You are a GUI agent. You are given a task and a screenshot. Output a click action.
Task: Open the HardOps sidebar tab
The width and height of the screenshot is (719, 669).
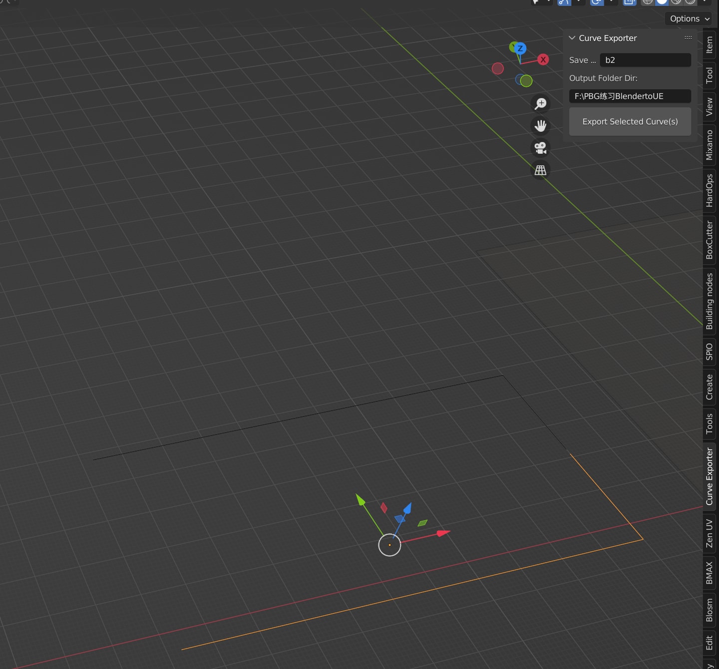tap(709, 190)
